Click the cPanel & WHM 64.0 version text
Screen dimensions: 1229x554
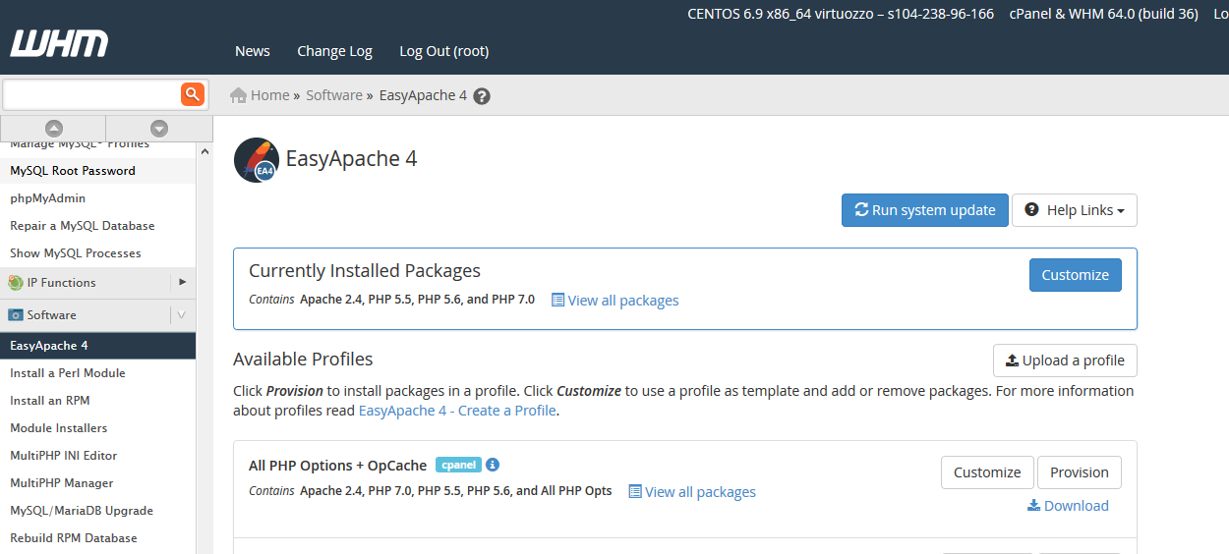coord(1104,14)
